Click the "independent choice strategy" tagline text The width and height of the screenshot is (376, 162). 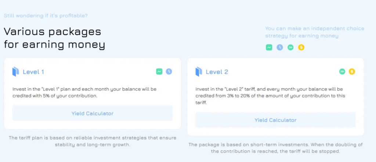pyautogui.click(x=314, y=32)
